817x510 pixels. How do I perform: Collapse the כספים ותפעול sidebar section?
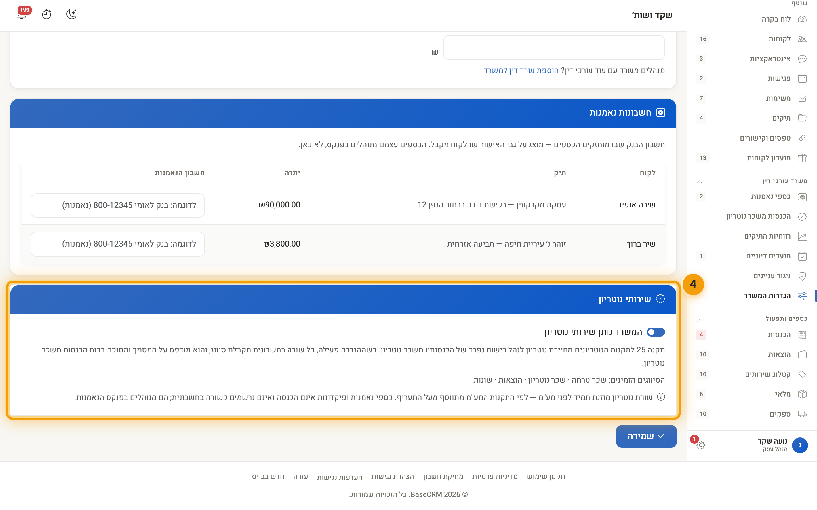click(x=700, y=320)
